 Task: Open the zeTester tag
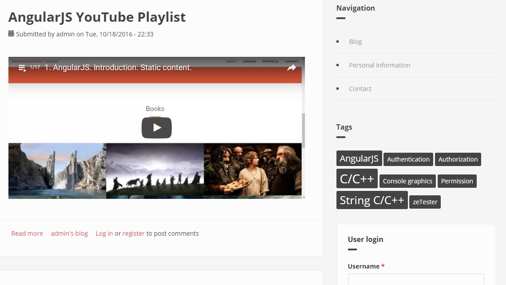coord(425,202)
